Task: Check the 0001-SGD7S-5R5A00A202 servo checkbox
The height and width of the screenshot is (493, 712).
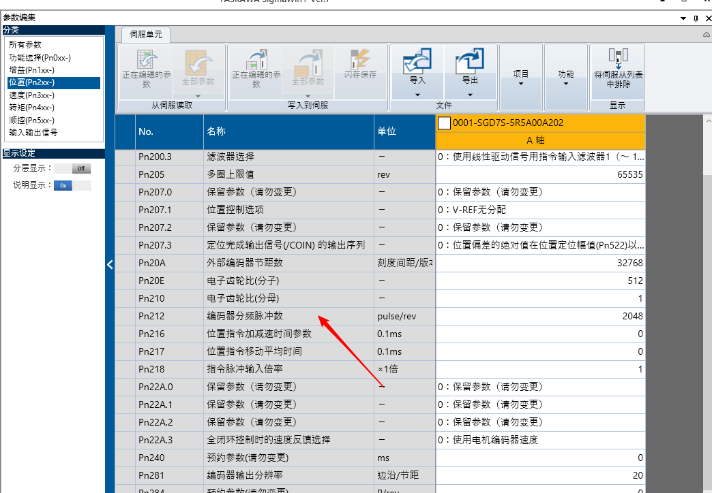Action: (x=444, y=123)
